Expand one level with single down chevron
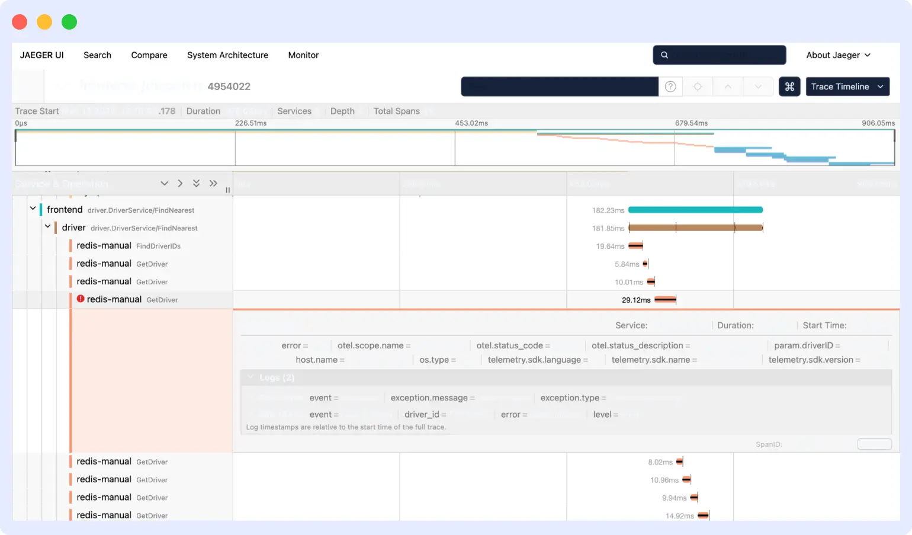The height and width of the screenshot is (535, 912). click(x=165, y=184)
